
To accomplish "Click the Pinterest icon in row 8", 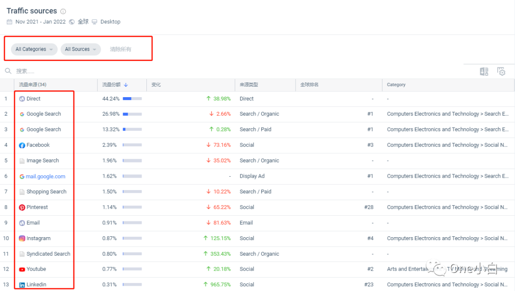I will point(21,207).
